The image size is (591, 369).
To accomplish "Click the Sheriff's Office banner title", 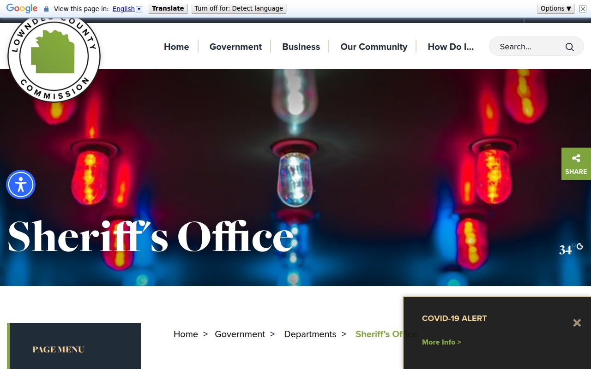I will coord(151,237).
